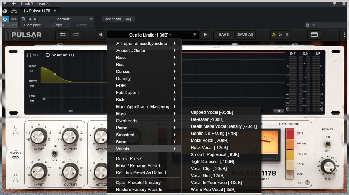Open the three-dot options menu
Screen dimensions: 349x195
(344, 35)
